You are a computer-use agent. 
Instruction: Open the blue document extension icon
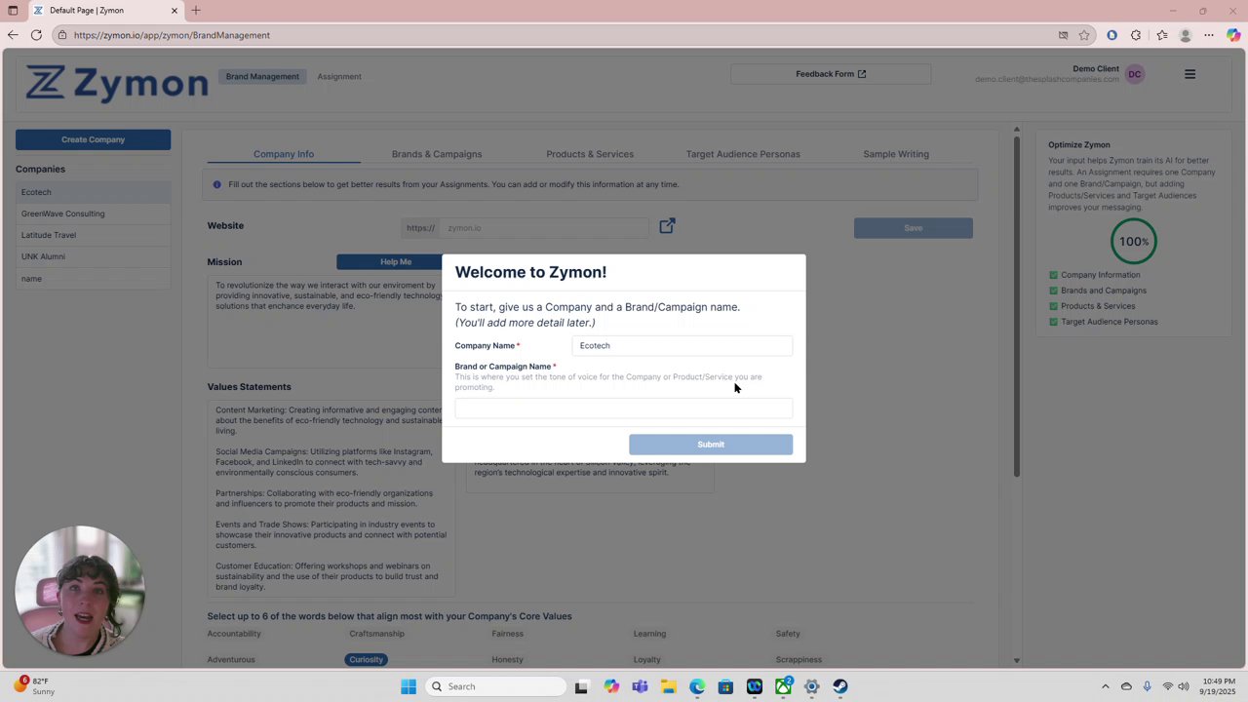[x=1111, y=35]
